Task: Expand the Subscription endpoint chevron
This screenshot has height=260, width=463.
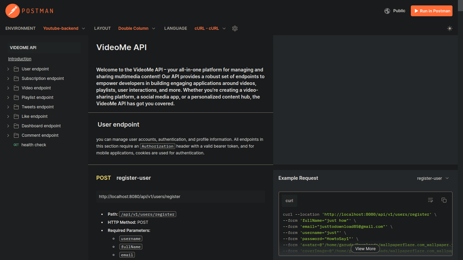Action: 8,79
